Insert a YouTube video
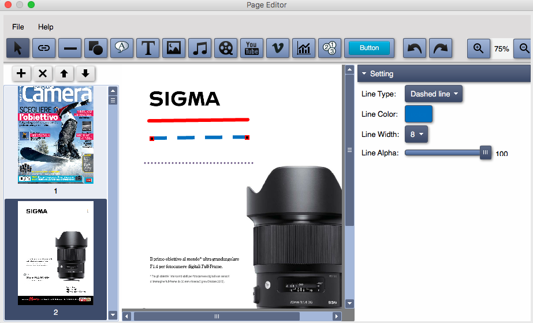Viewport: 533px width, 323px height. [x=252, y=48]
